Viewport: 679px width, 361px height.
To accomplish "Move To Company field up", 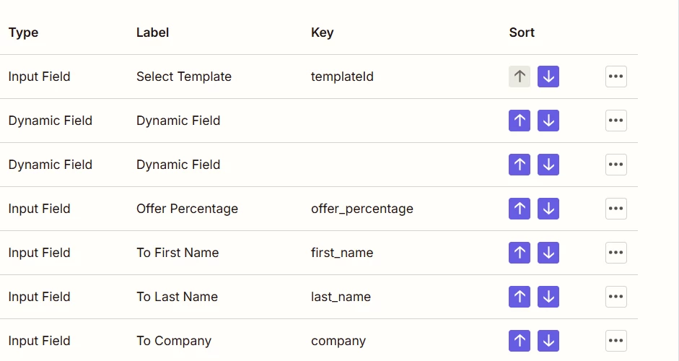I will [x=520, y=341].
